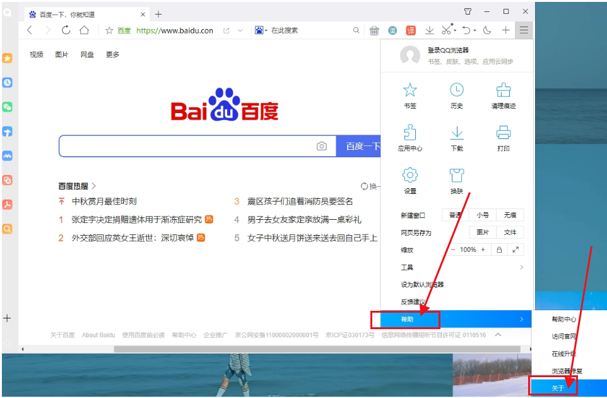Click the undo closed tab icon
Screen dimensions: 607x398
tap(467, 30)
